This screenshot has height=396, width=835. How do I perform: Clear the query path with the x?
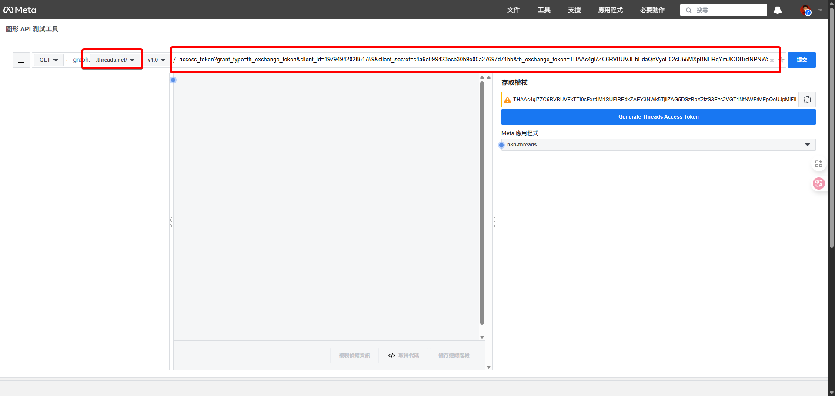click(772, 60)
